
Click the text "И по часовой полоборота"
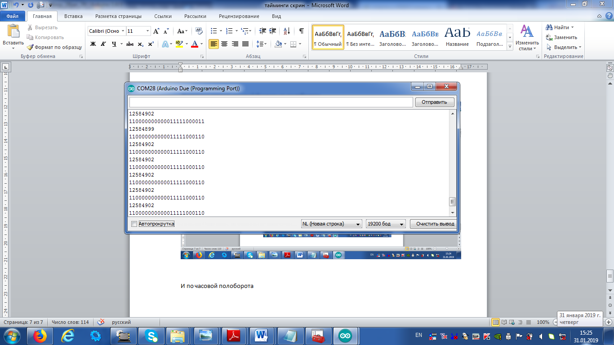pyautogui.click(x=217, y=286)
